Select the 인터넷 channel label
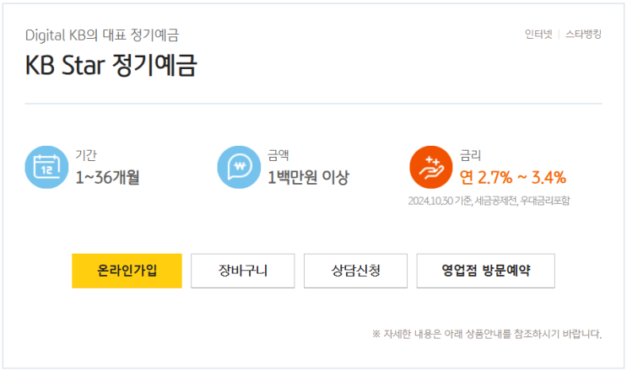This screenshot has height=371, width=627. coord(538,35)
